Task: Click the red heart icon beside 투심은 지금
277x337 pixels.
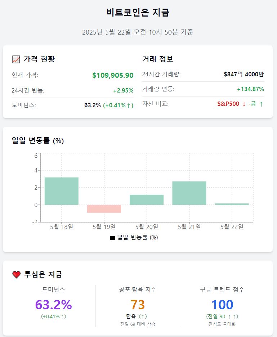Action: pyautogui.click(x=16, y=274)
